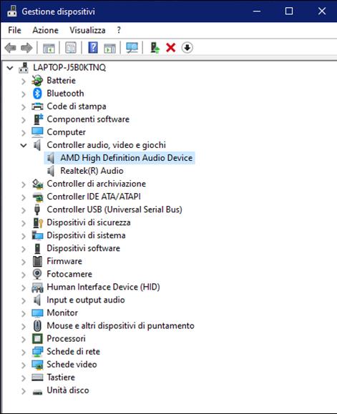Click the Gestione dispositivi title bar icon

(11, 11)
